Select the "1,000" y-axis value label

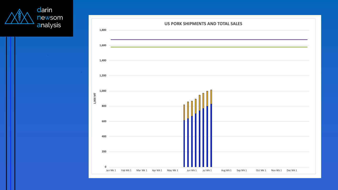[x=103, y=91]
